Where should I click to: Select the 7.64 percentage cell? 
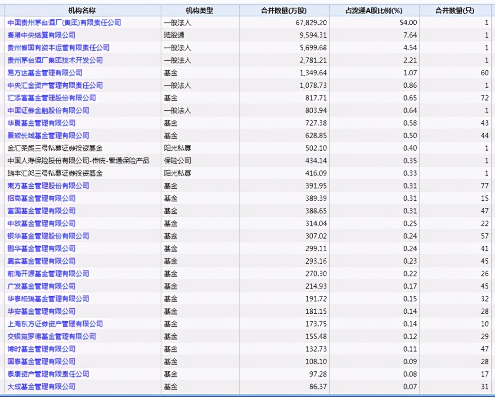point(410,35)
